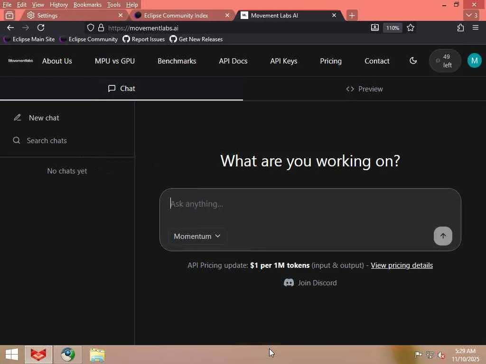This screenshot has height=364, width=486.
Task: Open the shield tracking protection icon
Action: [91, 28]
